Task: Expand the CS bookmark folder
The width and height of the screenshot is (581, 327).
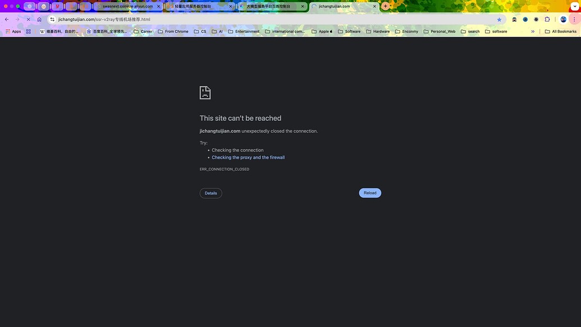Action: tap(200, 31)
